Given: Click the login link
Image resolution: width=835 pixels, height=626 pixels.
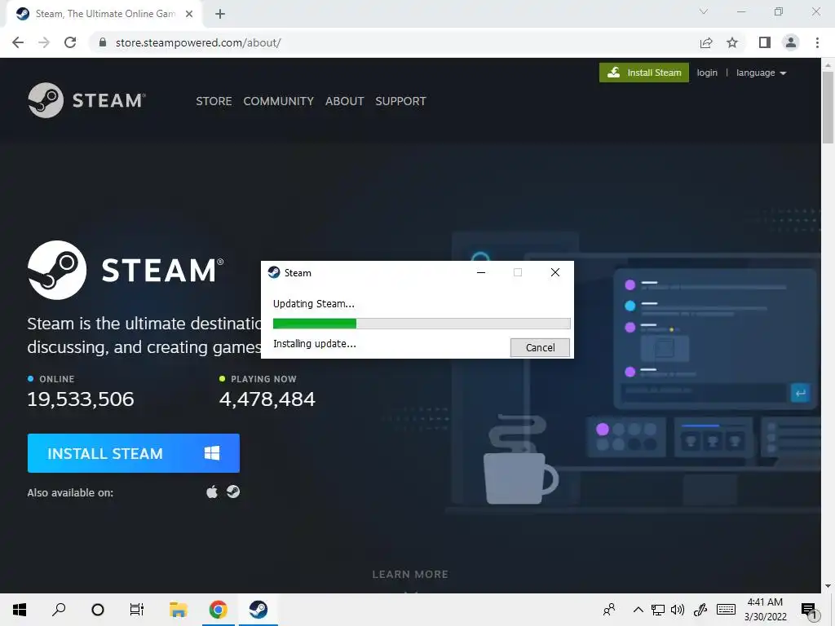Looking at the screenshot, I should [707, 73].
